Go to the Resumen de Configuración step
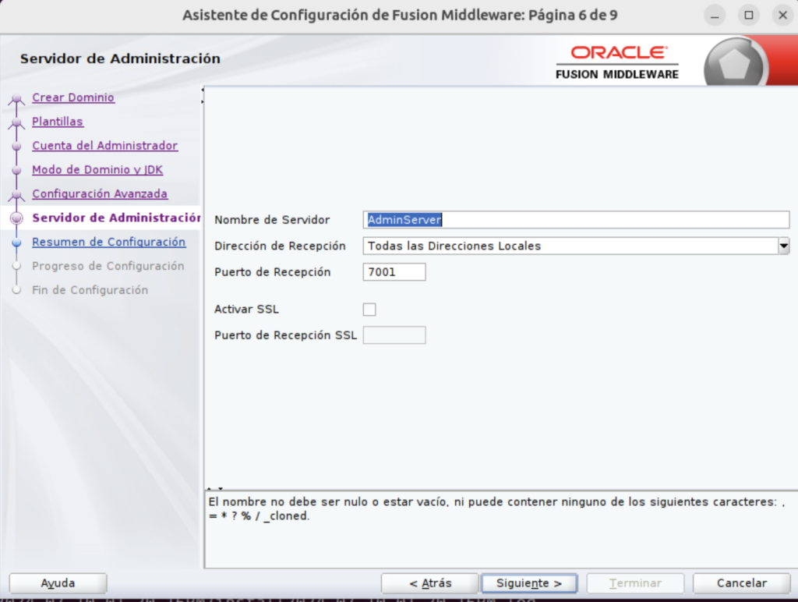 coord(108,242)
